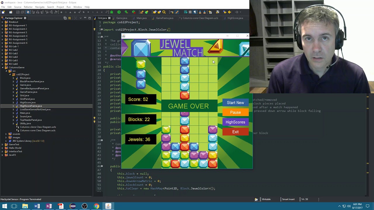
Task: Expand the JRE System Library node
Action: click(6, 141)
